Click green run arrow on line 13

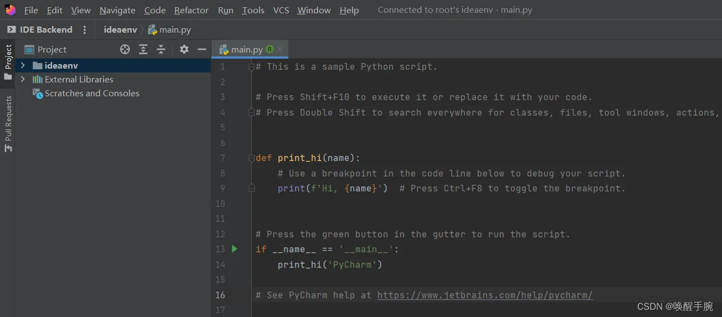pos(235,249)
